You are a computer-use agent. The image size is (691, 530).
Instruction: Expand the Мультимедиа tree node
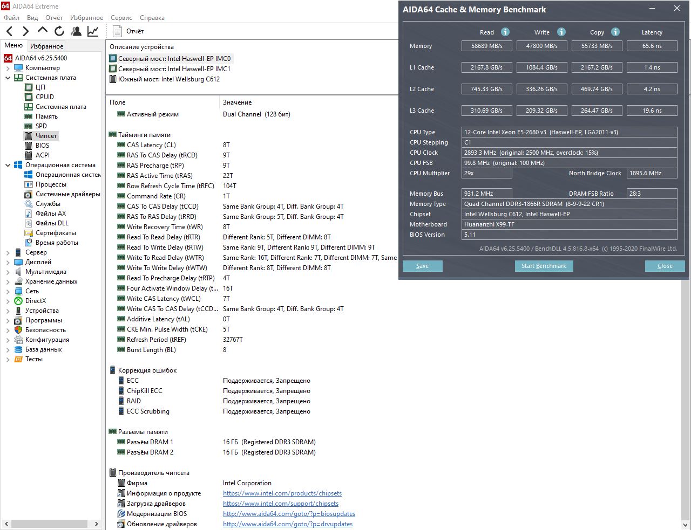click(x=8, y=272)
